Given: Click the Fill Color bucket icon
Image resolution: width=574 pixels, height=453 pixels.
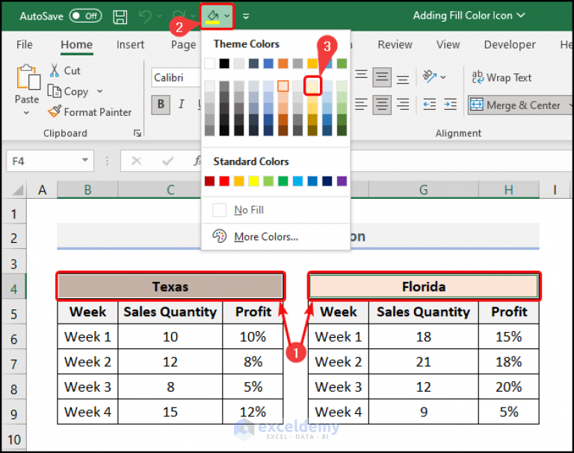Looking at the screenshot, I should point(213,16).
